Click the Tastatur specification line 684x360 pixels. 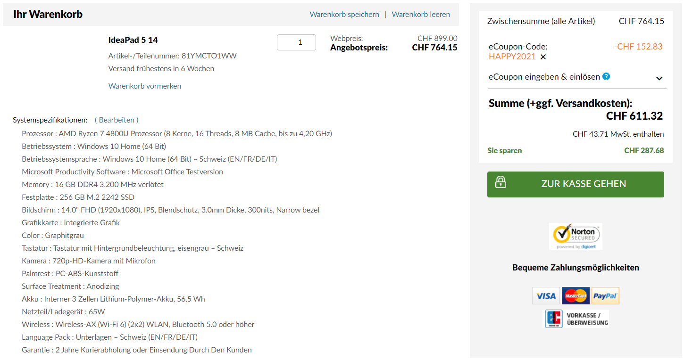point(133,248)
